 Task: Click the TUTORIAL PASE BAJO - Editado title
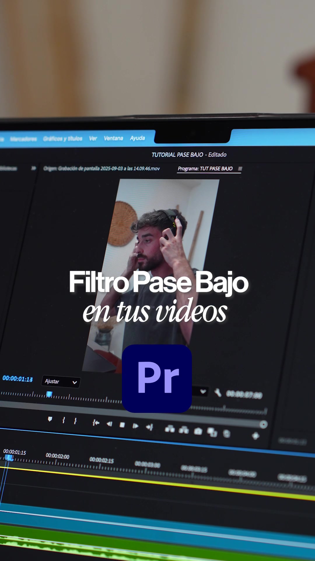pyautogui.click(x=189, y=155)
